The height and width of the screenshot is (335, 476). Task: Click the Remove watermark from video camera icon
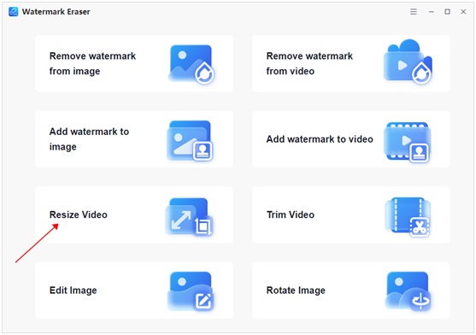click(x=408, y=62)
